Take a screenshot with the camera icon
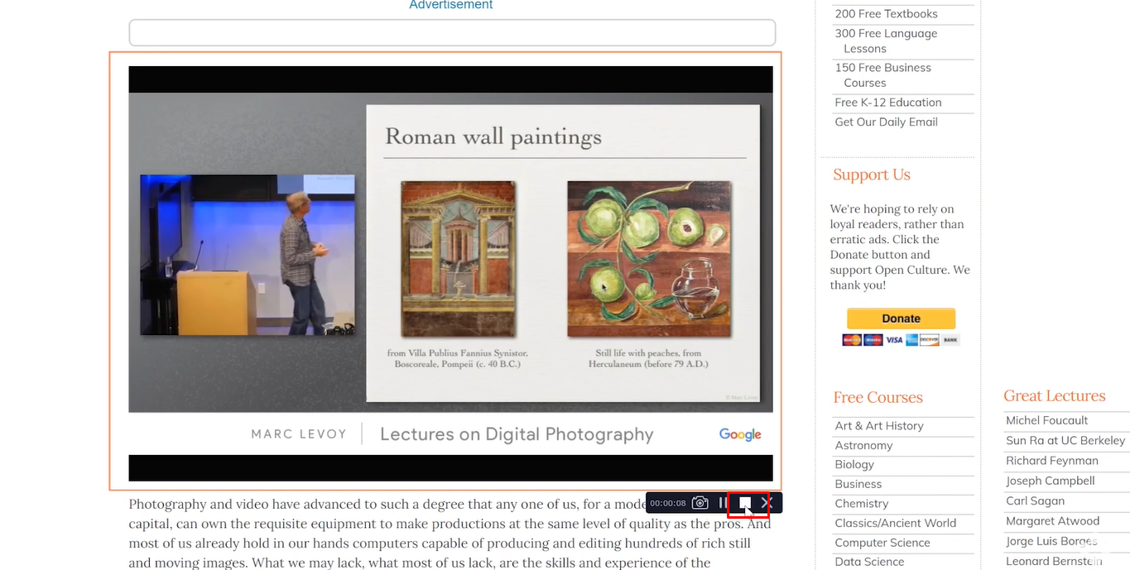 click(x=700, y=503)
